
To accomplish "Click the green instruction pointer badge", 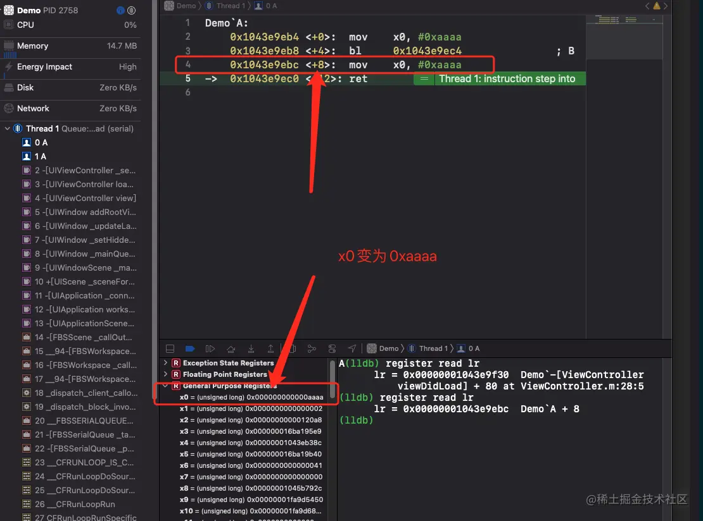I will point(424,79).
